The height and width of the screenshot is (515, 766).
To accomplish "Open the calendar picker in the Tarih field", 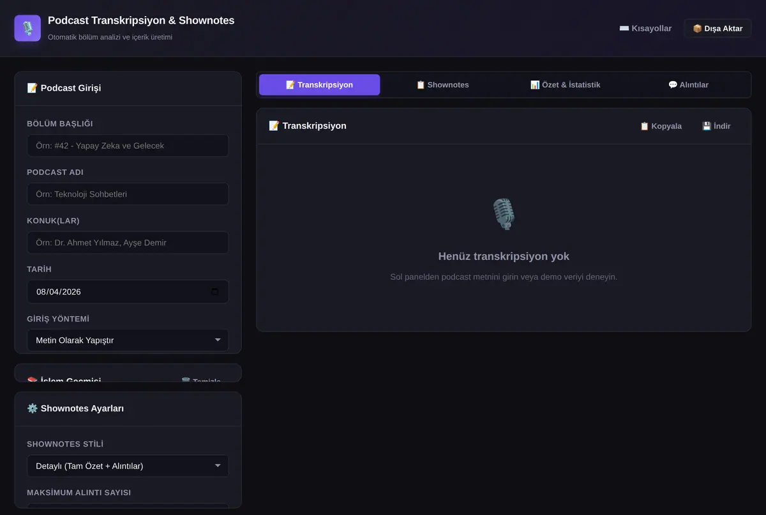I will [x=214, y=292].
